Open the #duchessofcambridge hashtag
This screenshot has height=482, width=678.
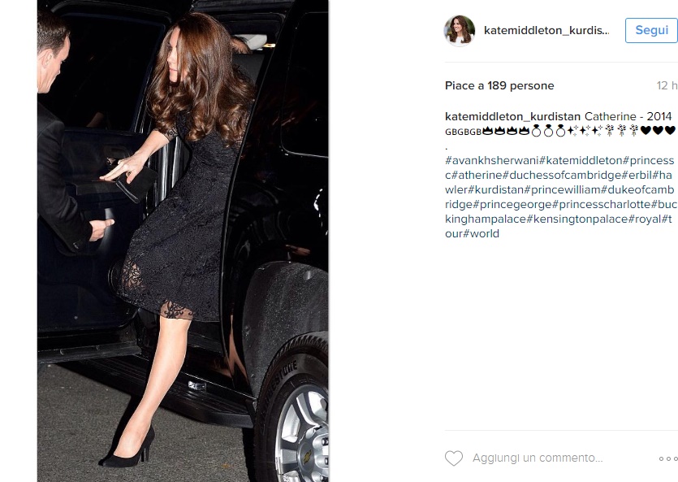point(562,176)
